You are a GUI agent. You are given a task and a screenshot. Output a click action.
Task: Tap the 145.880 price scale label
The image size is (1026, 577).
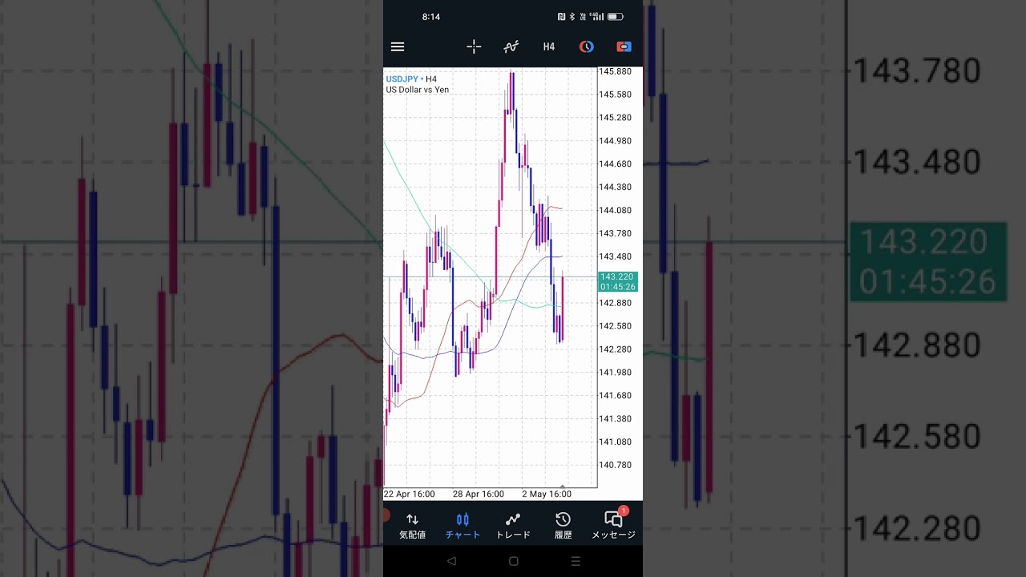coord(615,71)
